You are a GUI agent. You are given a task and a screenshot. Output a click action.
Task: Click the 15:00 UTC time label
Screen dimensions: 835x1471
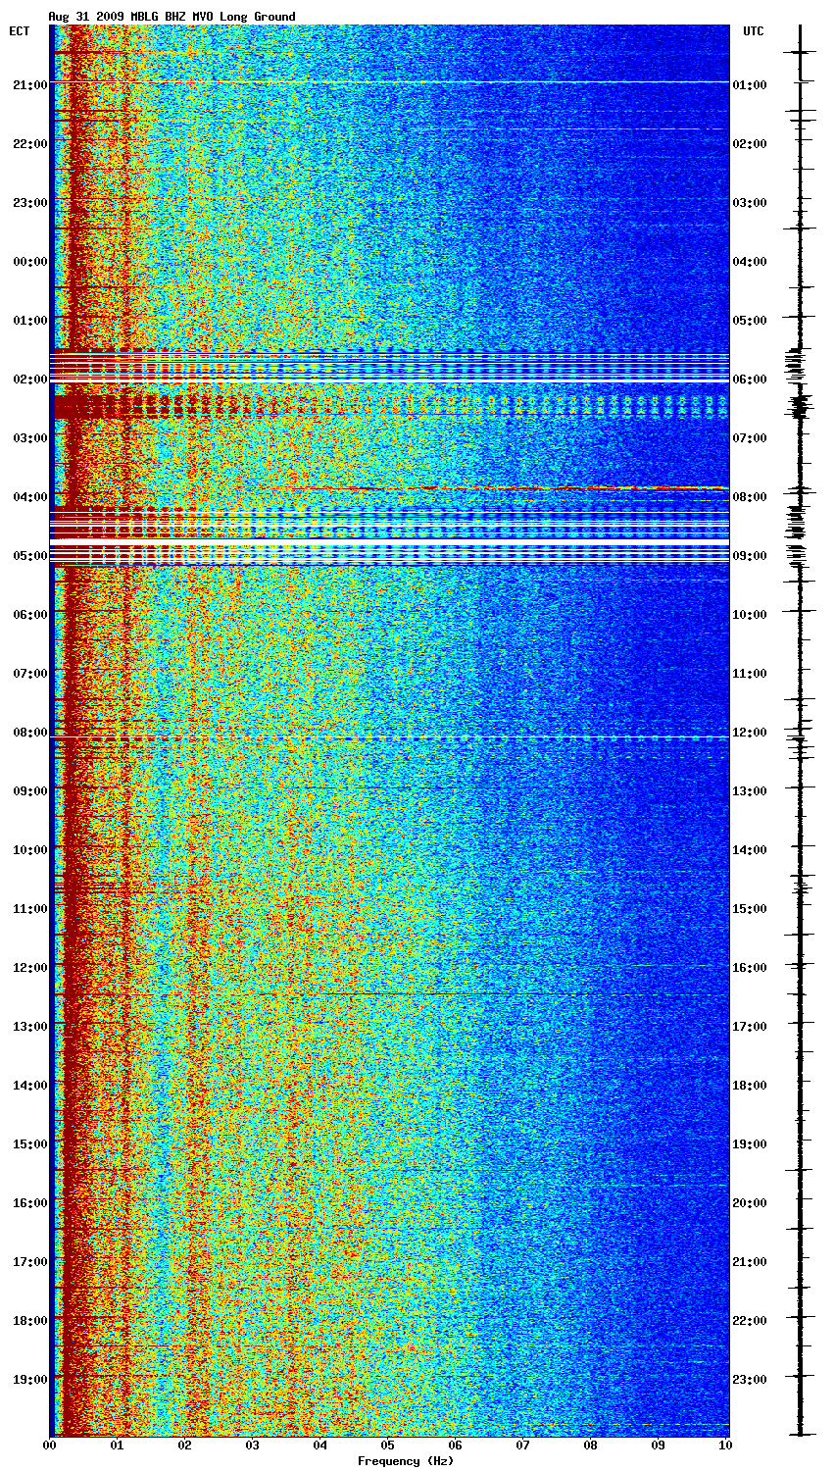(749, 909)
